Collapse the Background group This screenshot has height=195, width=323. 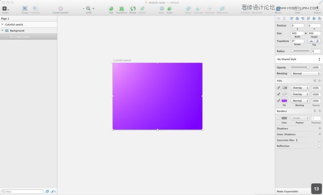[x=2, y=31]
